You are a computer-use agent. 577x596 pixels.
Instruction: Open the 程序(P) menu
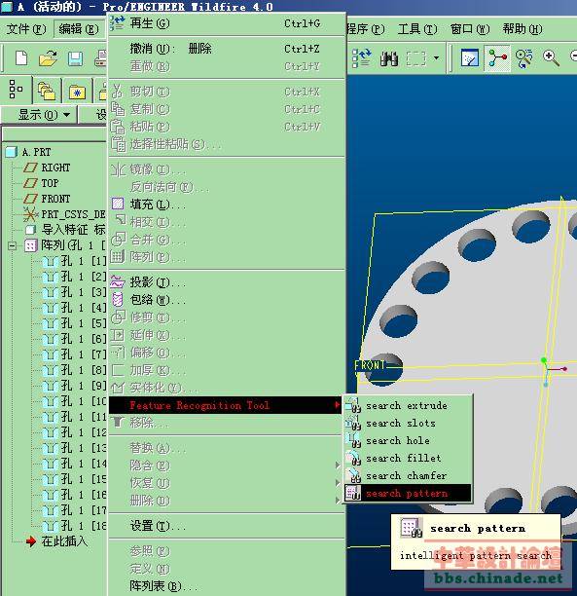365,29
